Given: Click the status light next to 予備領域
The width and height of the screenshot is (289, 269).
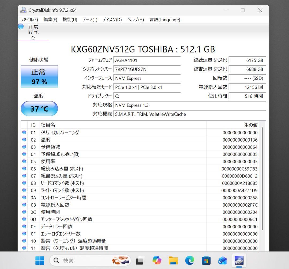Looking at the screenshot, I should 24,147.
